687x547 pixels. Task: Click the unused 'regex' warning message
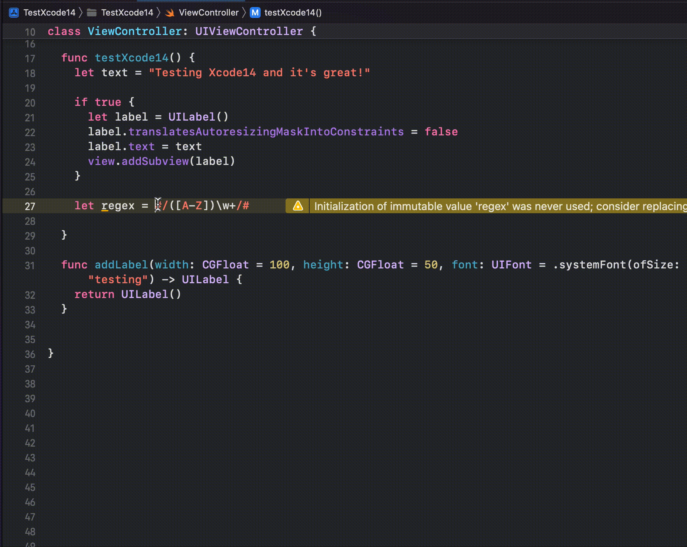tap(500, 206)
